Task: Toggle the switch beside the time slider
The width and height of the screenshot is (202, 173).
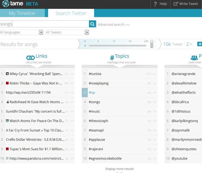Action: click(152, 44)
